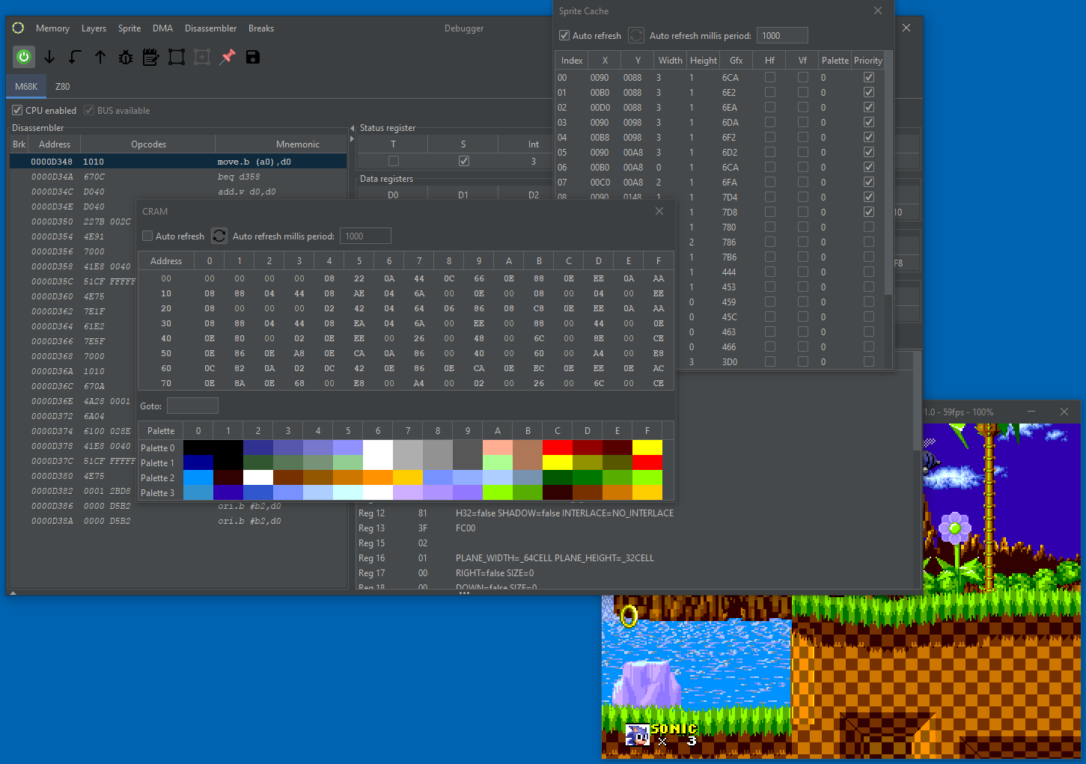1086x764 pixels.
Task: Click the square frame selection icon
Action: click(177, 57)
